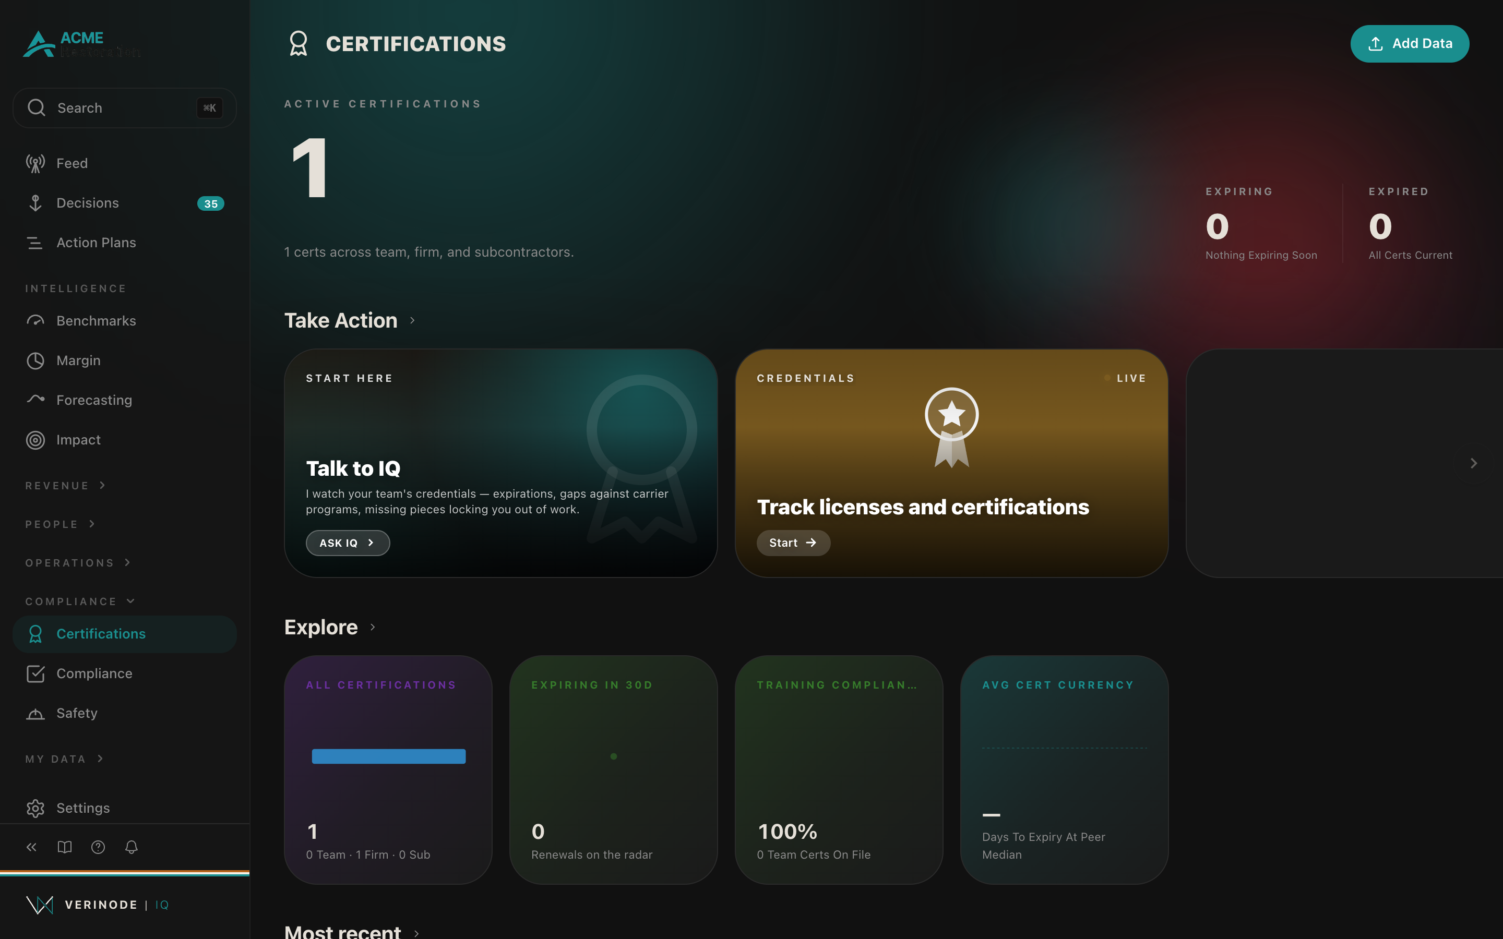The width and height of the screenshot is (1503, 939).
Task: Open Impact page link
Action: pos(124,440)
